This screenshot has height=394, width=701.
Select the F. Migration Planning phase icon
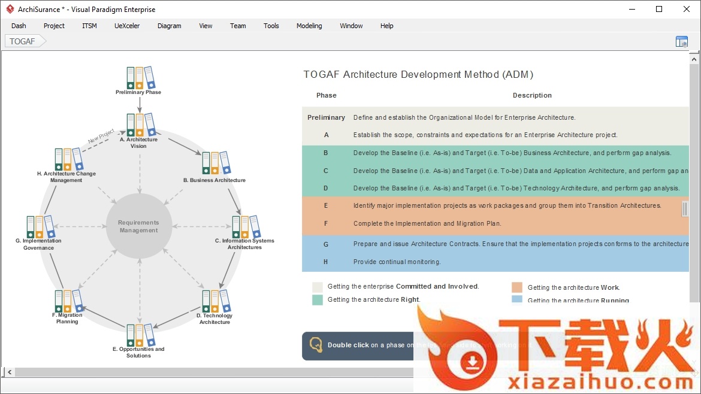point(68,301)
